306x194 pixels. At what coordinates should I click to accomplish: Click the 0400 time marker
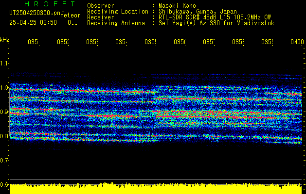pyautogui.click(x=297, y=42)
